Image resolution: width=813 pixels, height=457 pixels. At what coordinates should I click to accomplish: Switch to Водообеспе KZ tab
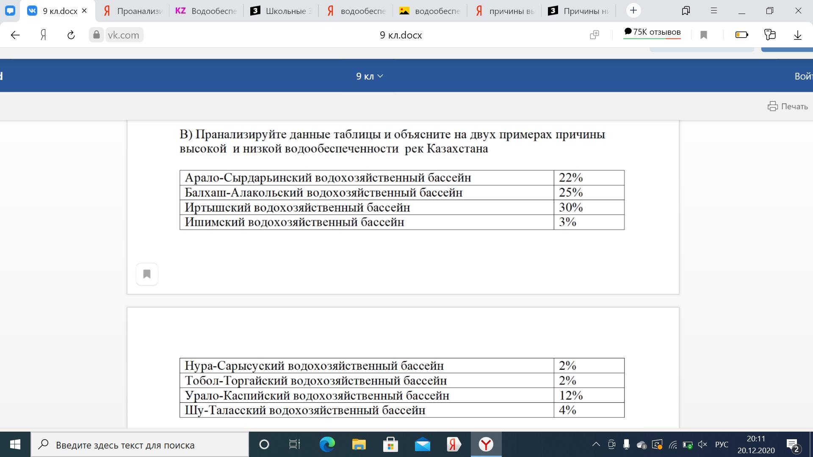pyautogui.click(x=206, y=11)
